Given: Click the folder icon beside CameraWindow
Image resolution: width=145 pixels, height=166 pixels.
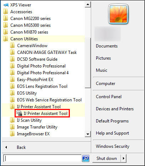Looking at the screenshot, I should tap(12, 46).
